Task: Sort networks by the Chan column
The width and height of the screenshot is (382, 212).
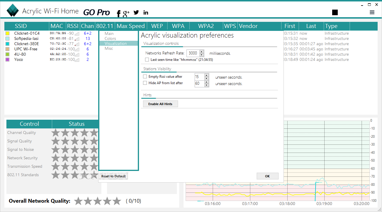Action: pos(87,26)
